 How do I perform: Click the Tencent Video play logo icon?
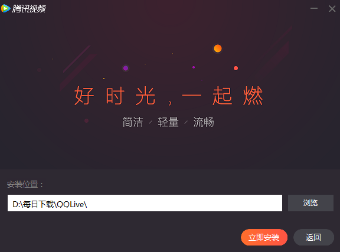pos(6,8)
